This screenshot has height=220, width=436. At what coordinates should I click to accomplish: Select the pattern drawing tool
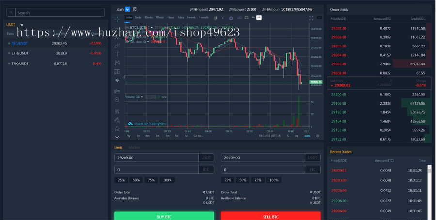pyautogui.click(x=117, y=63)
